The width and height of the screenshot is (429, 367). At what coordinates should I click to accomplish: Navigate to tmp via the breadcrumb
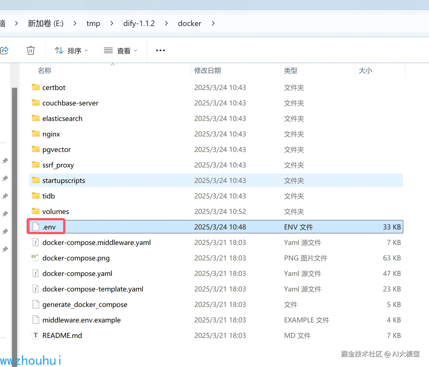point(93,24)
